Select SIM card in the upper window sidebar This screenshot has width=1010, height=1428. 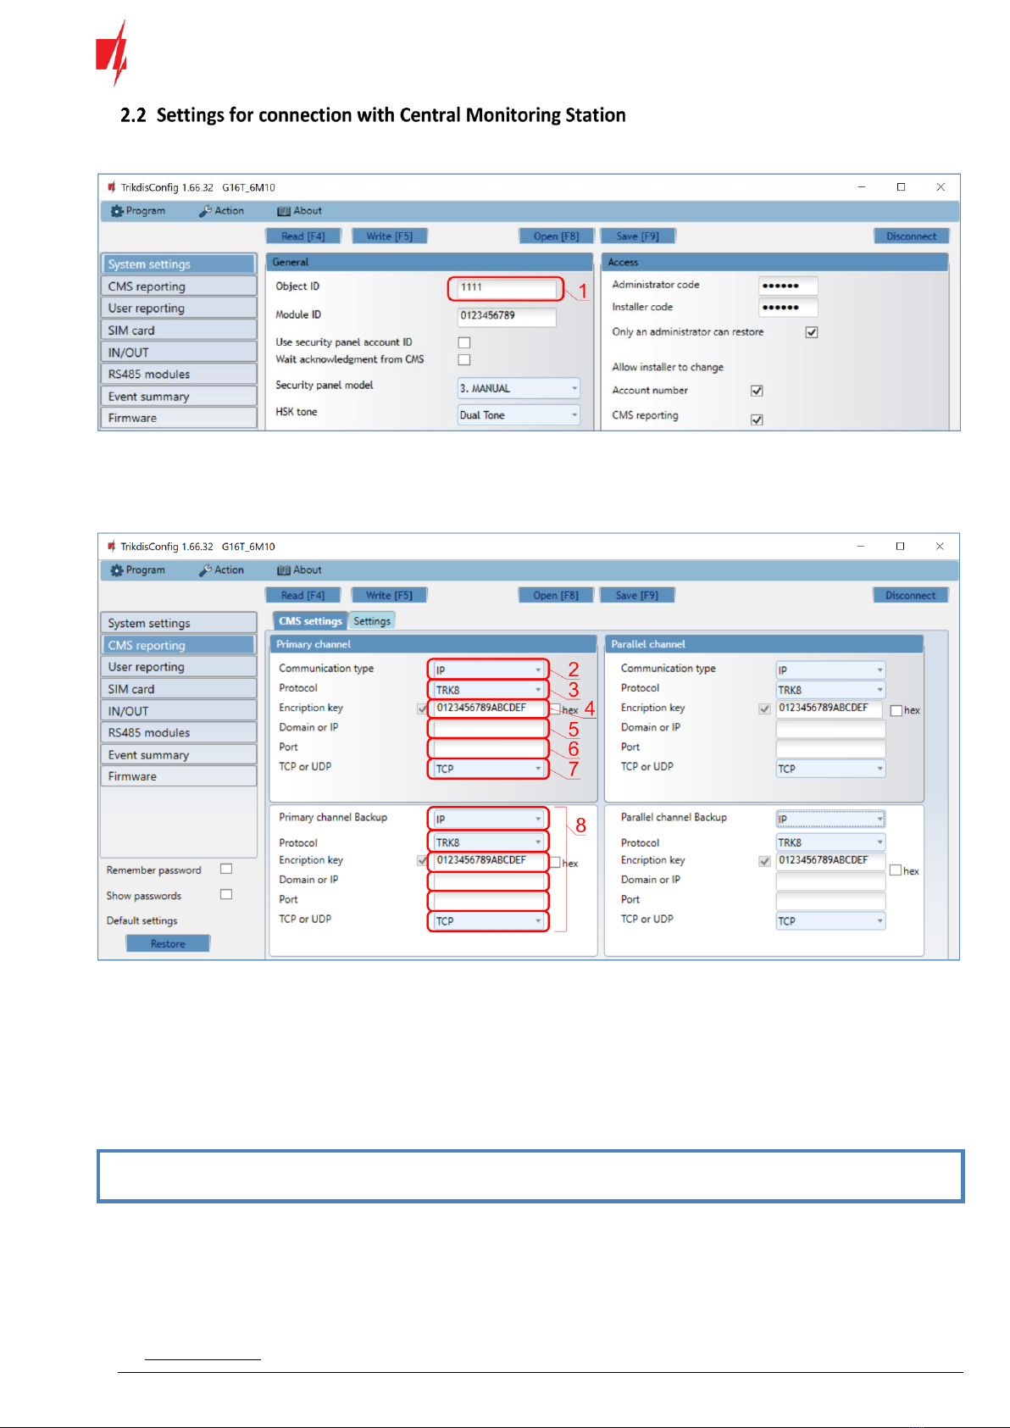(x=179, y=331)
